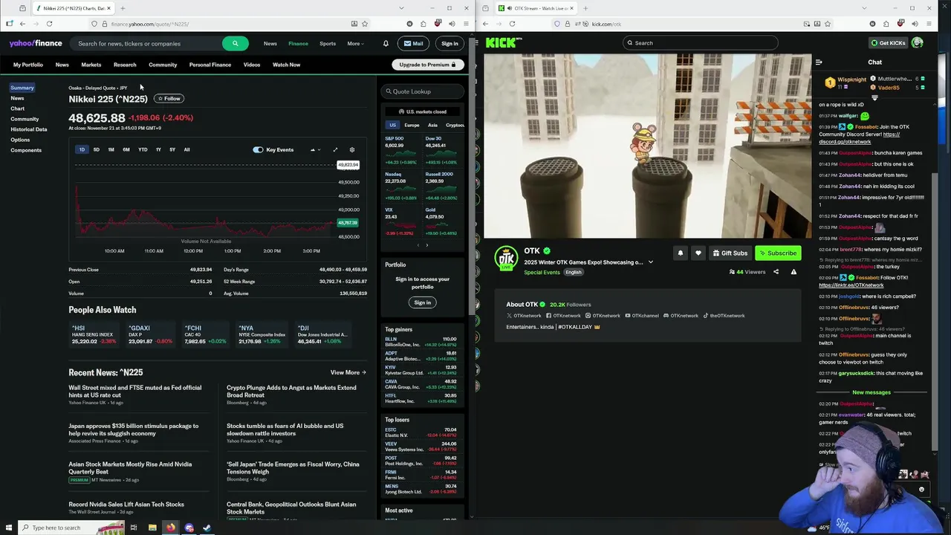Click Upgrade to Premium button
The width and height of the screenshot is (951, 535).
pyautogui.click(x=427, y=65)
